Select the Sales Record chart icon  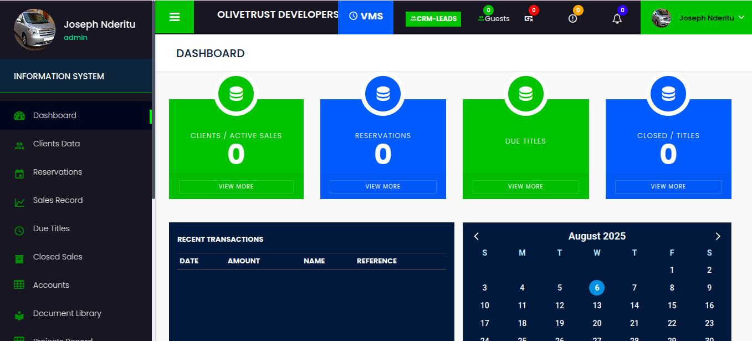point(19,200)
